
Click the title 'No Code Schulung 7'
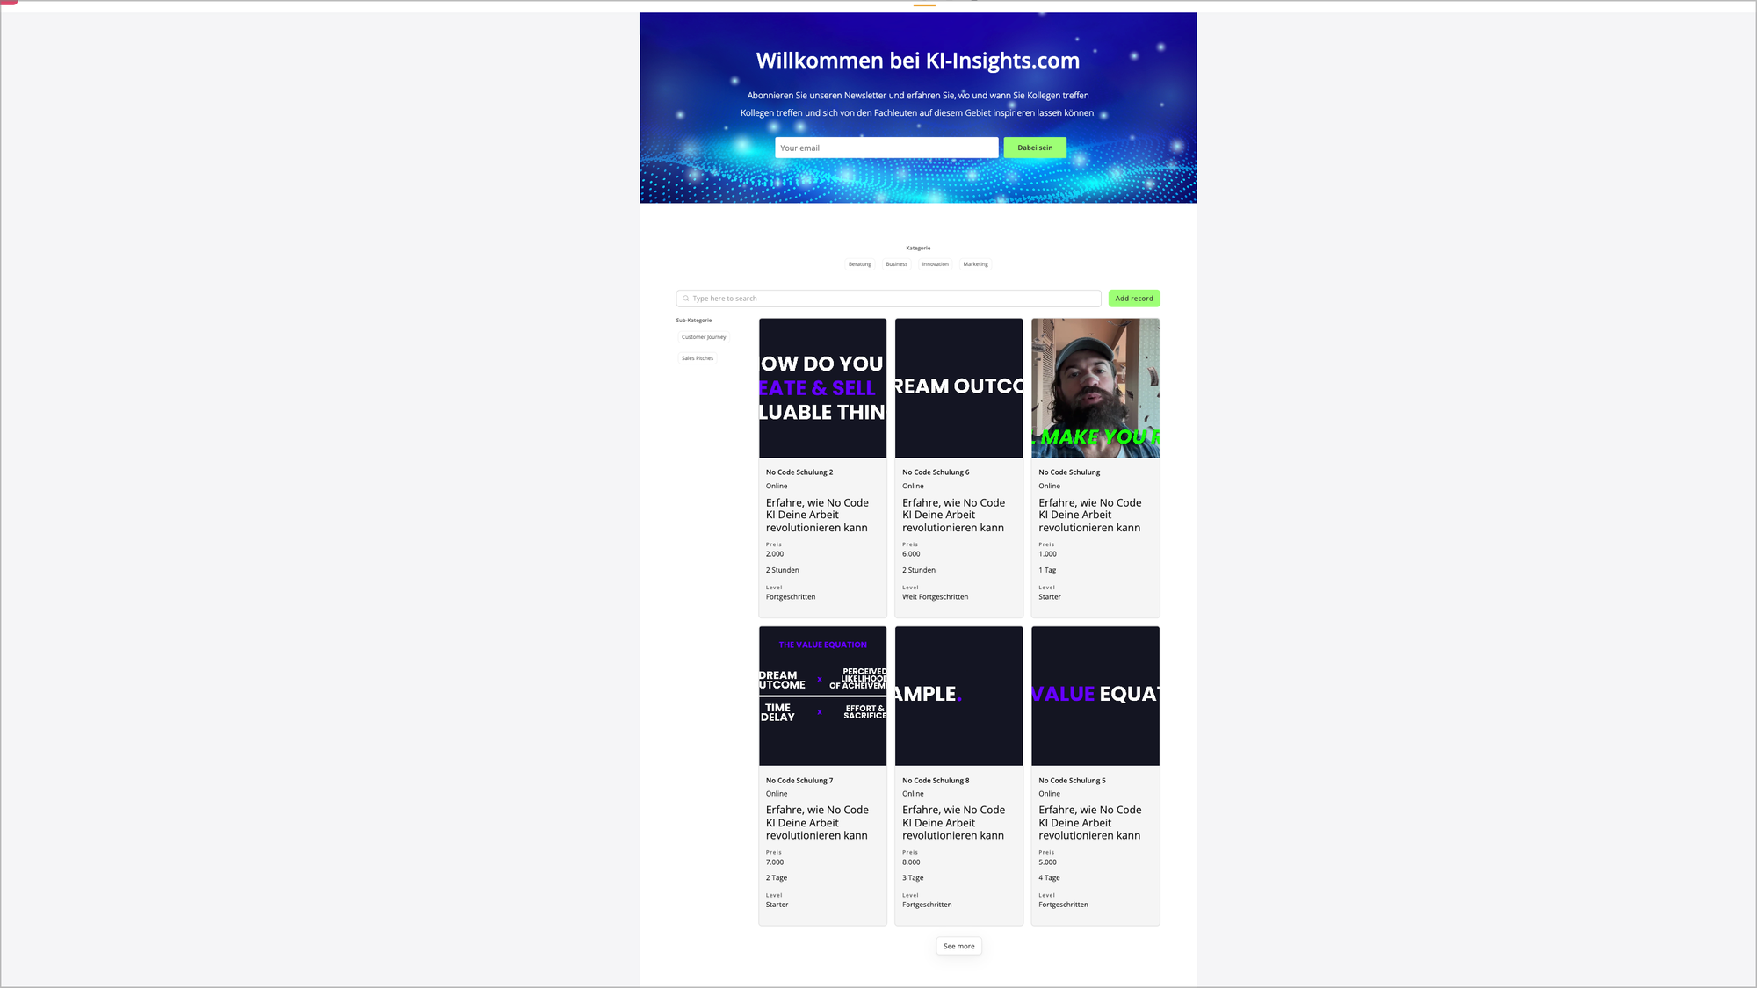coord(799,781)
